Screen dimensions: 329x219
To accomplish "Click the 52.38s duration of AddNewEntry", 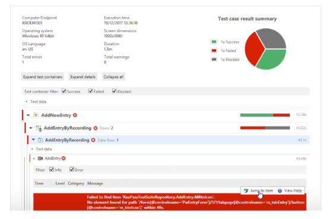I will (301, 115).
